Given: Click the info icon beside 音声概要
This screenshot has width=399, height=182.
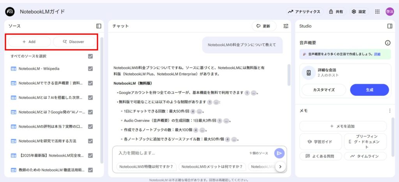Looking at the screenshot, I should [388, 43].
